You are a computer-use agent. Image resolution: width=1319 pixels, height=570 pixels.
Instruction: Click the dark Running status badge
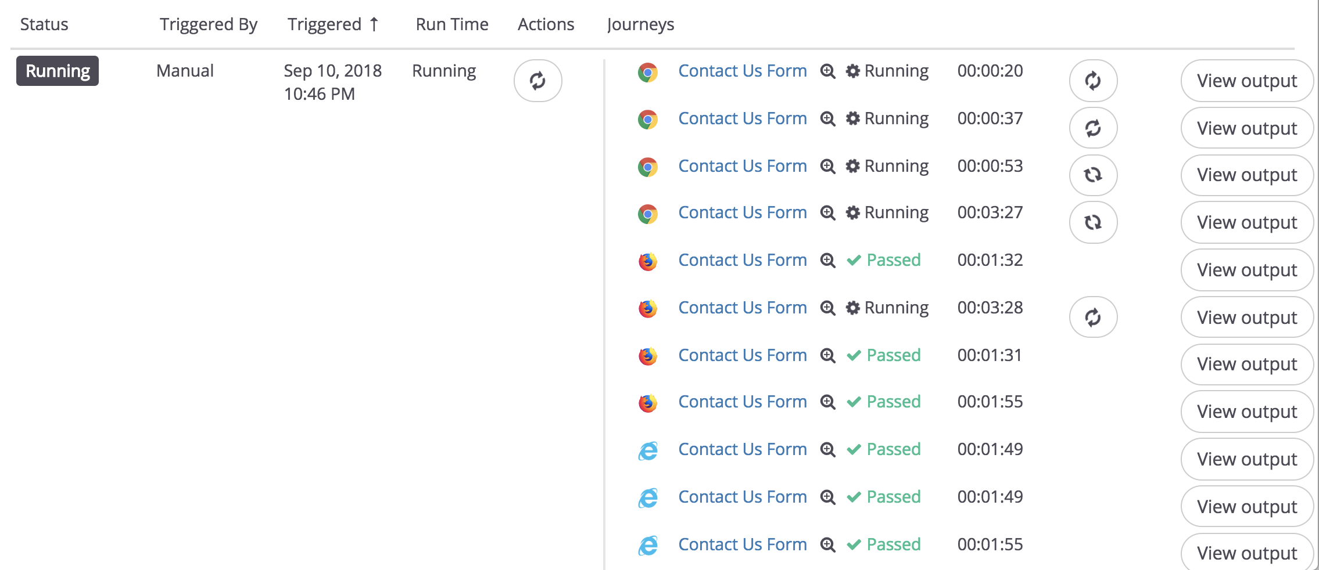58,71
